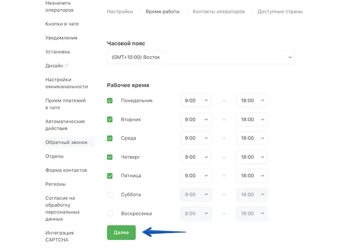
Task: Expand Вторник end time 18:00 dropdown
Action: click(252, 120)
